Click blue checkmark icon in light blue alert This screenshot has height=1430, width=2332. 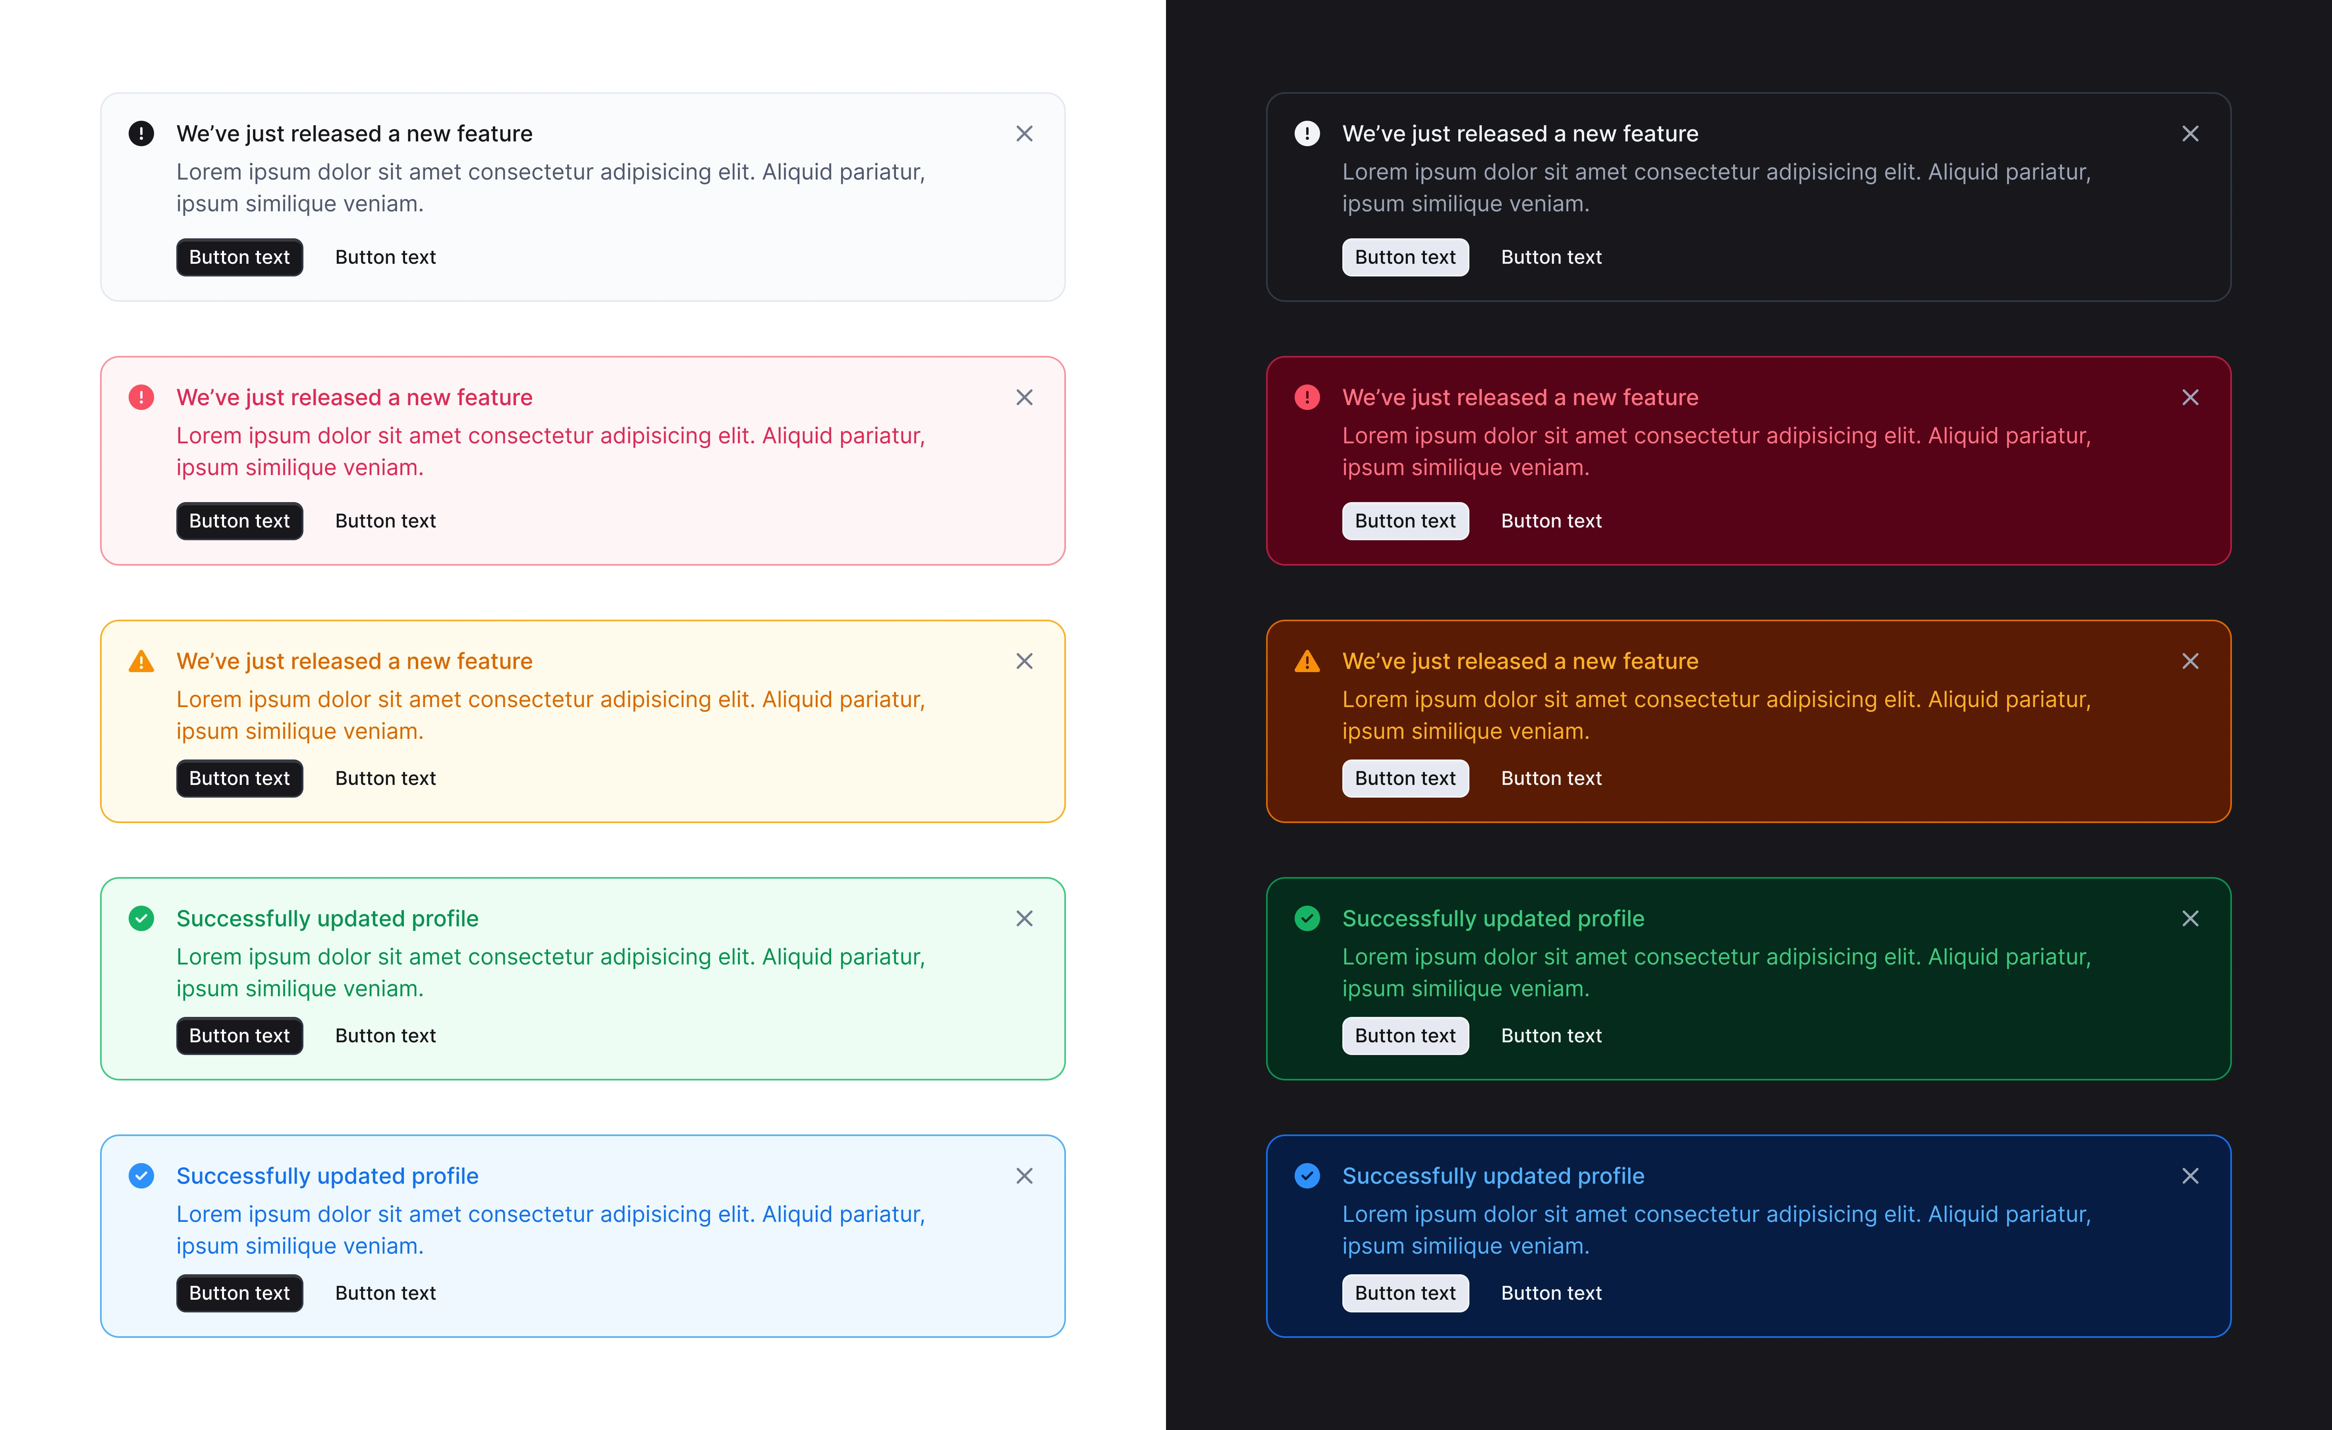coord(141,1176)
